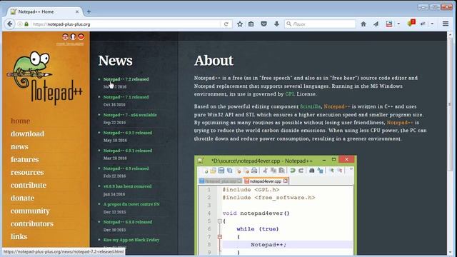Reload the page with the refresh icon

[x=226, y=24]
